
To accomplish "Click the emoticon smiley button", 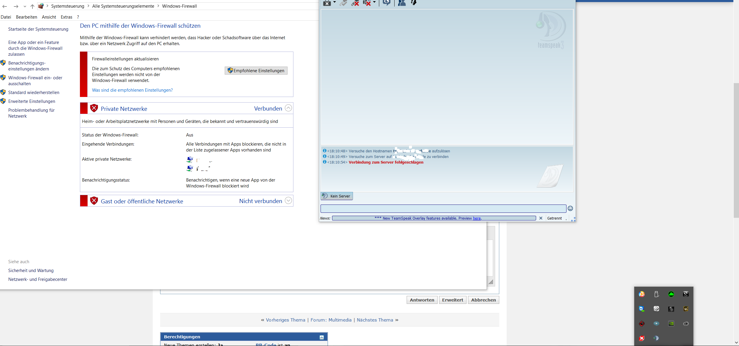I will tap(570, 208).
